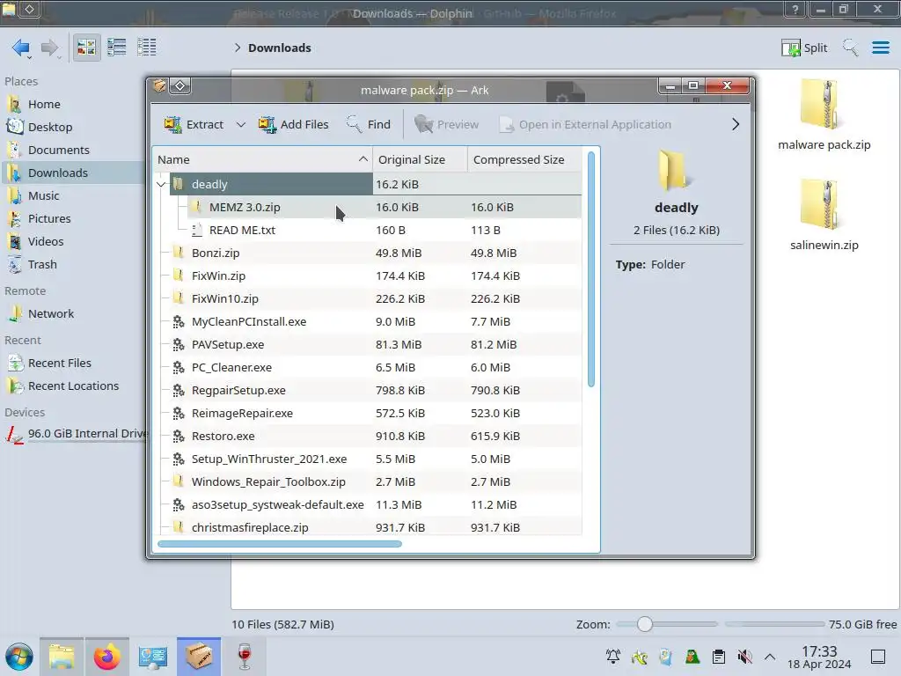Screen dimensions: 901x676
Task: Open Home in Dolphin Places
Action: pyautogui.click(x=72, y=104)
